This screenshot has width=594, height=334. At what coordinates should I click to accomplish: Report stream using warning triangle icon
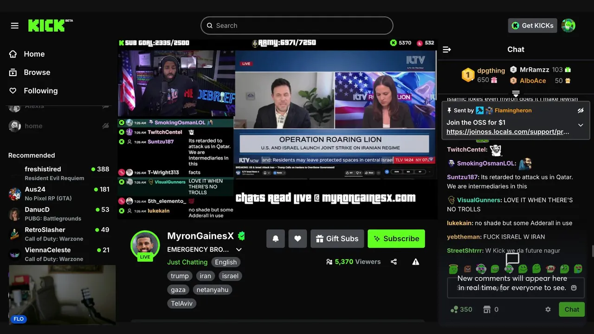[416, 262]
